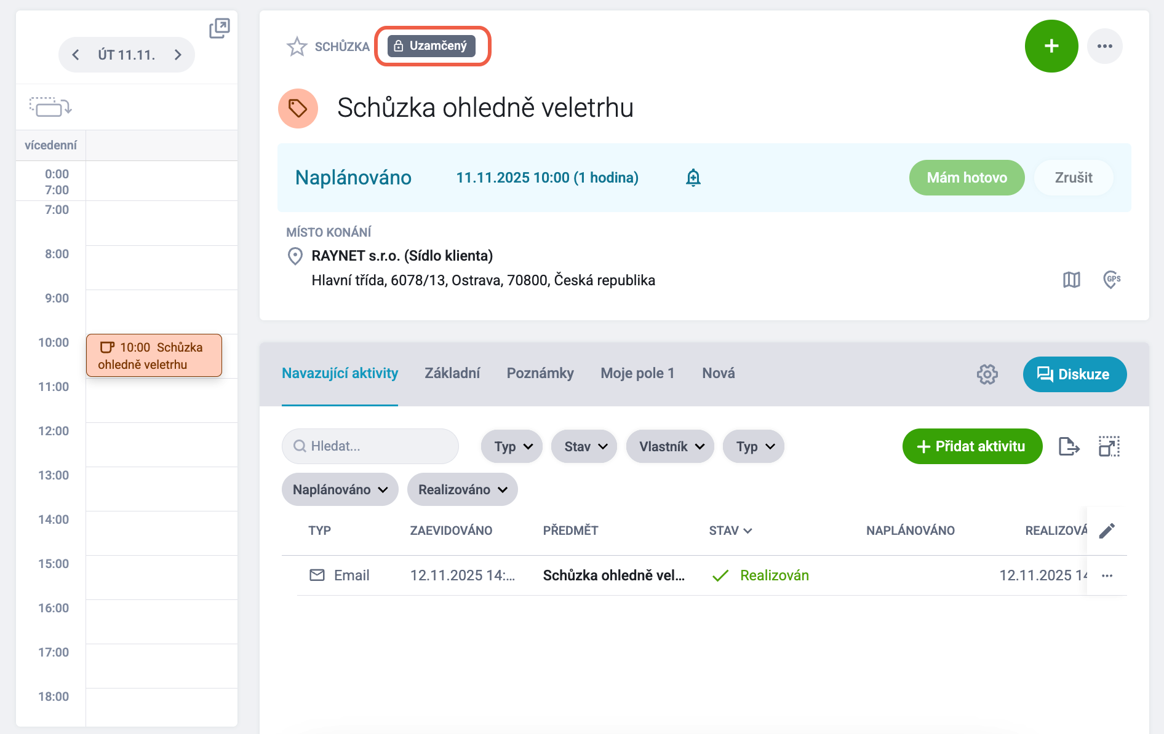Click Zrušit button
This screenshot has height=734, width=1164.
[x=1074, y=178]
